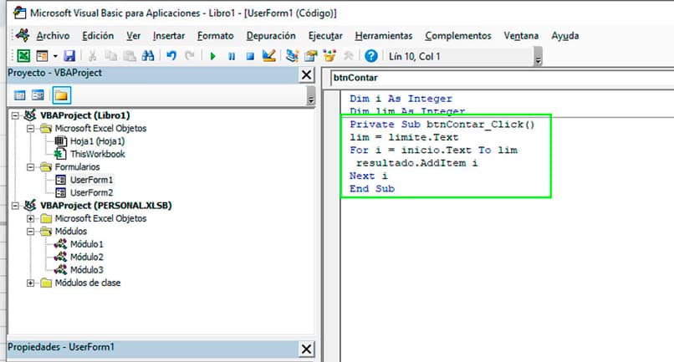Open the Ventana menu
Viewport: 674px width, 362px height.
tap(521, 36)
